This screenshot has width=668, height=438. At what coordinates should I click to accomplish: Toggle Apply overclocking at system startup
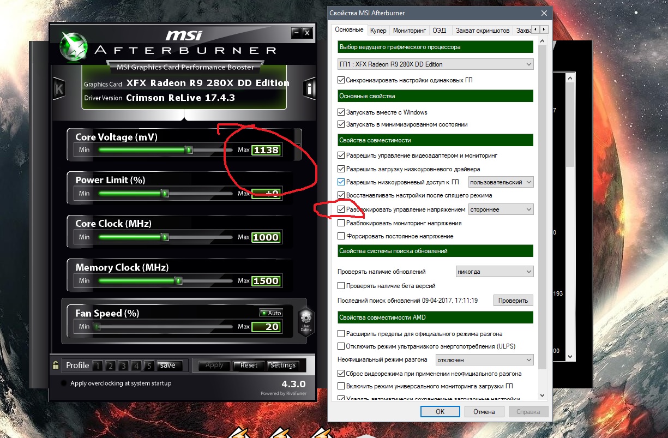(64, 383)
